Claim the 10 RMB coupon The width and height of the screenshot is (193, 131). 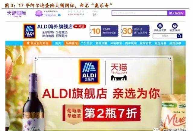point(104,31)
